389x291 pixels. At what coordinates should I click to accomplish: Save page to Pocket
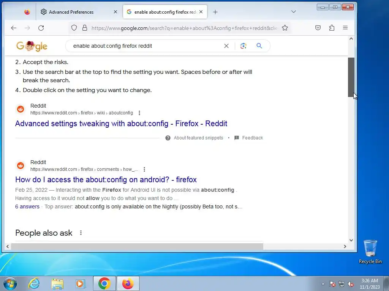318,28
